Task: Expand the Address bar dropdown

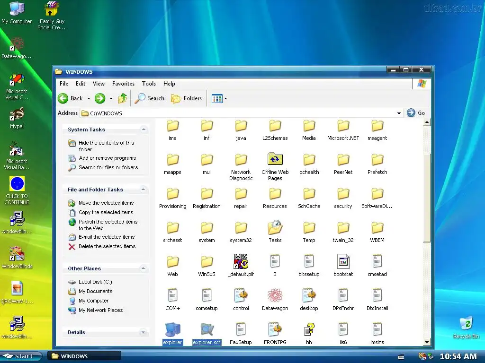Action: 399,113
